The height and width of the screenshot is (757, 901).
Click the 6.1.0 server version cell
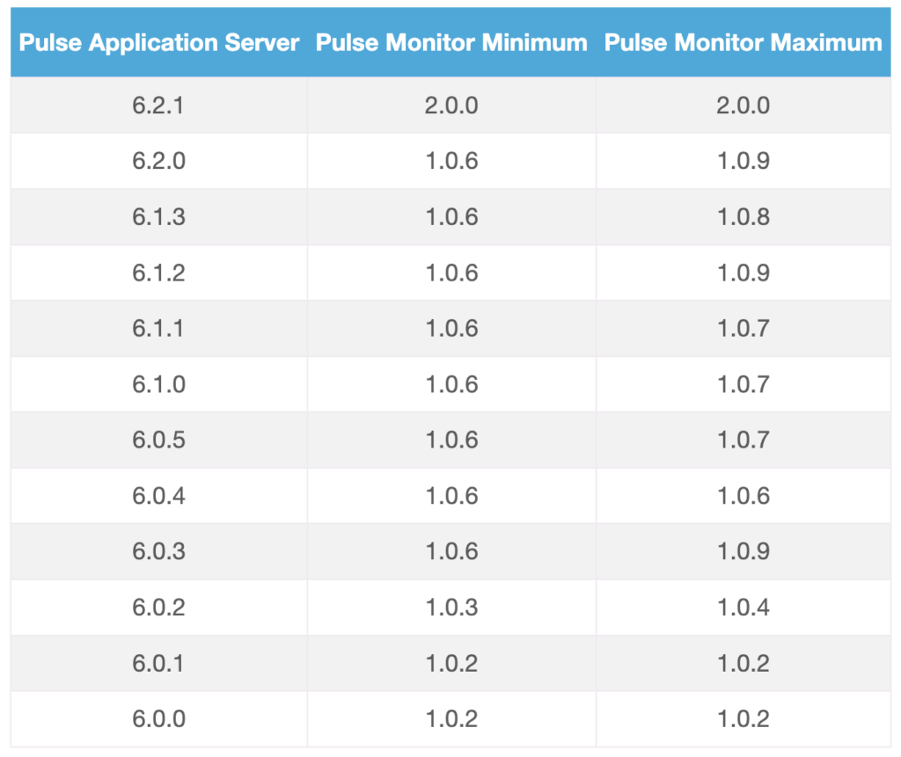click(x=159, y=384)
